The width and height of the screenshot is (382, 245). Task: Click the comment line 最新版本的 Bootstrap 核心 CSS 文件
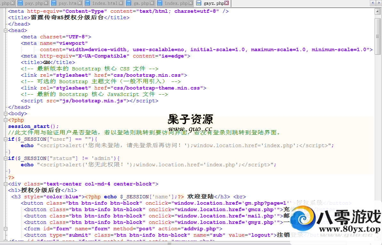pos(89,69)
